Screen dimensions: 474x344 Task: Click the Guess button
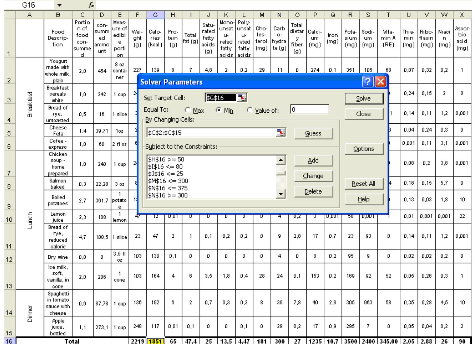click(x=313, y=133)
